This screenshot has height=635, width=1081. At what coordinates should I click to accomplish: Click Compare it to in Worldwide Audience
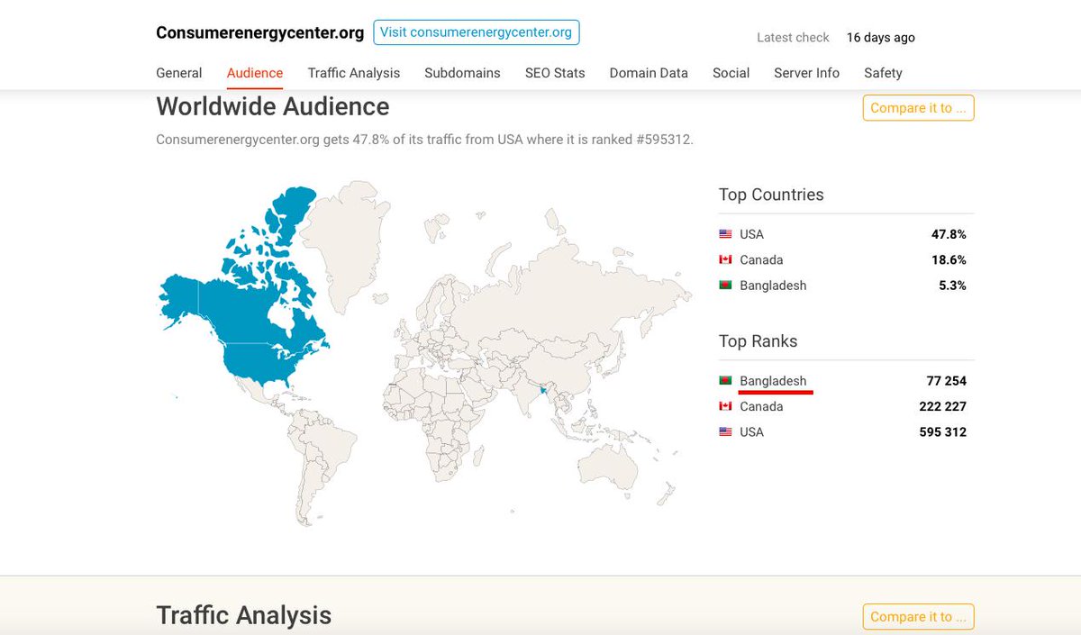918,108
